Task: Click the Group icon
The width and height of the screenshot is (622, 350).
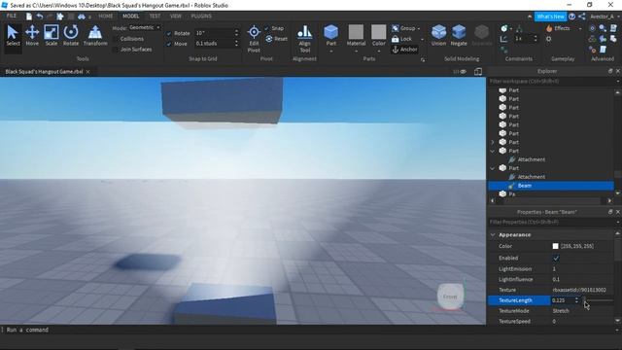Action: click(x=396, y=28)
